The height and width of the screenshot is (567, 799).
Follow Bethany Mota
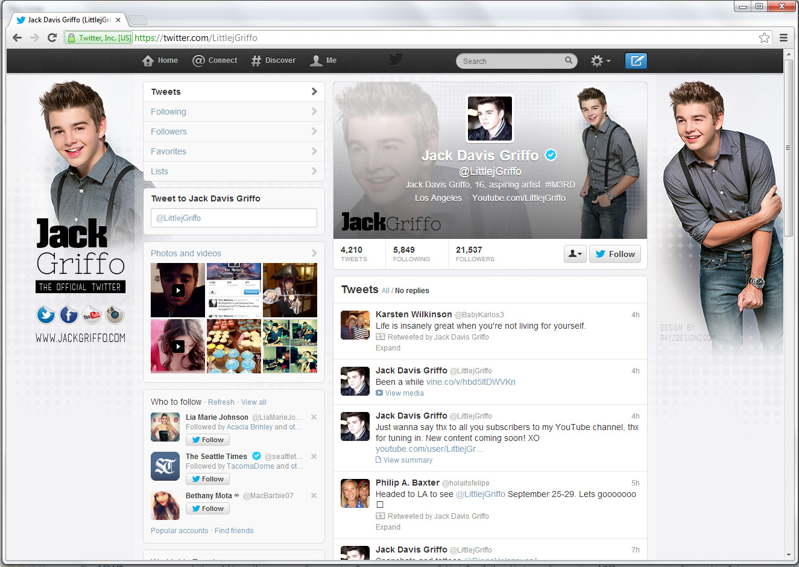(x=207, y=508)
